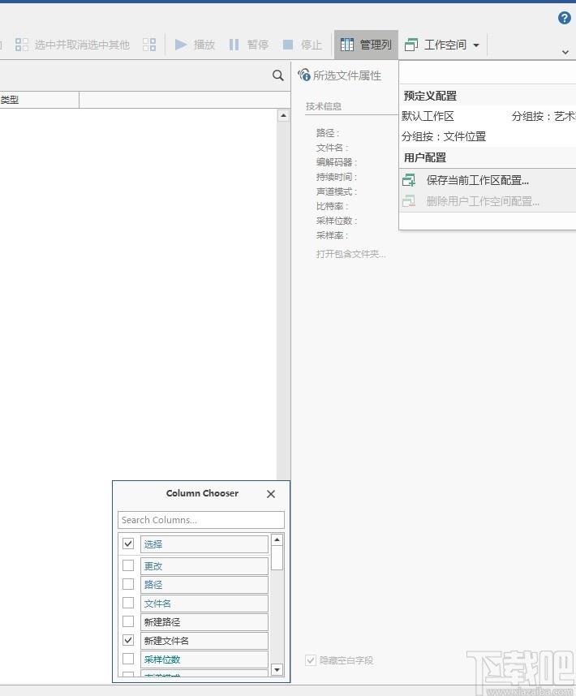Check the 更改 column checkbox
This screenshot has height=696, width=576.
point(128,565)
